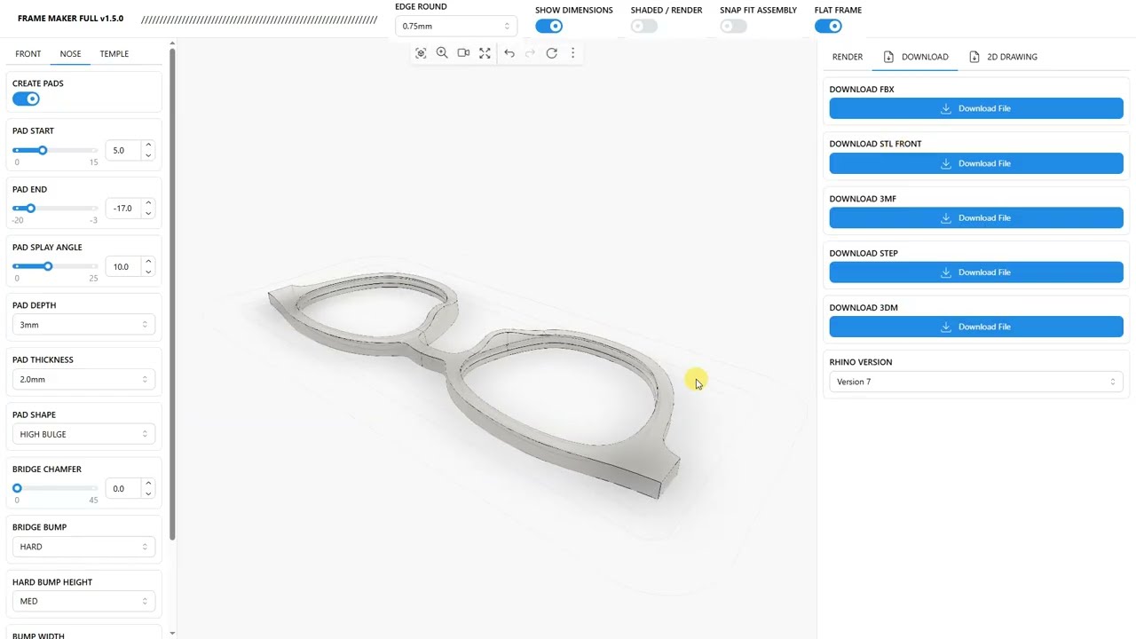1136x639 pixels.
Task: Switch to the Temple tab
Action: click(114, 54)
